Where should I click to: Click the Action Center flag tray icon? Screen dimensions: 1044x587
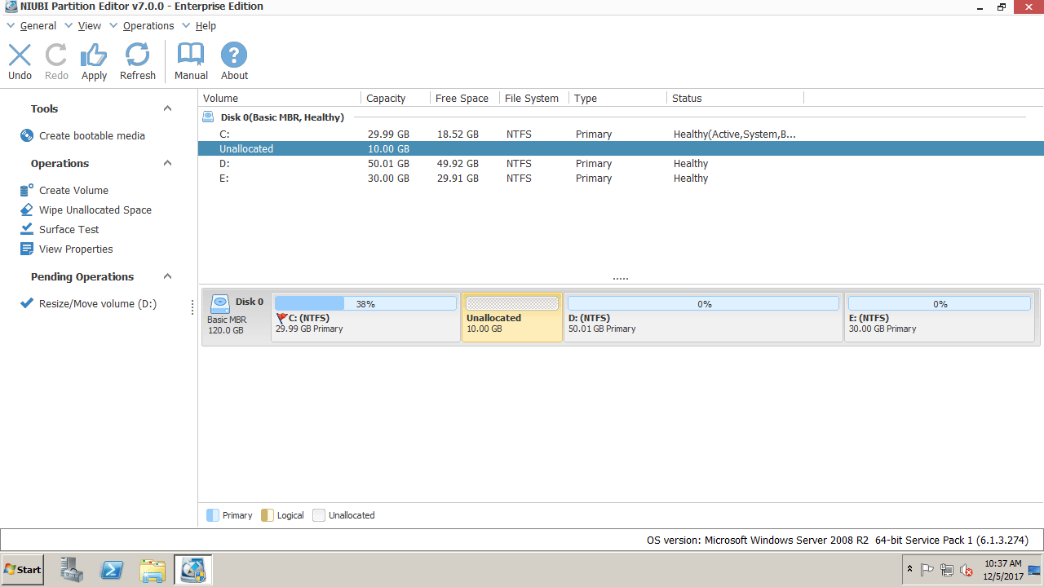927,570
